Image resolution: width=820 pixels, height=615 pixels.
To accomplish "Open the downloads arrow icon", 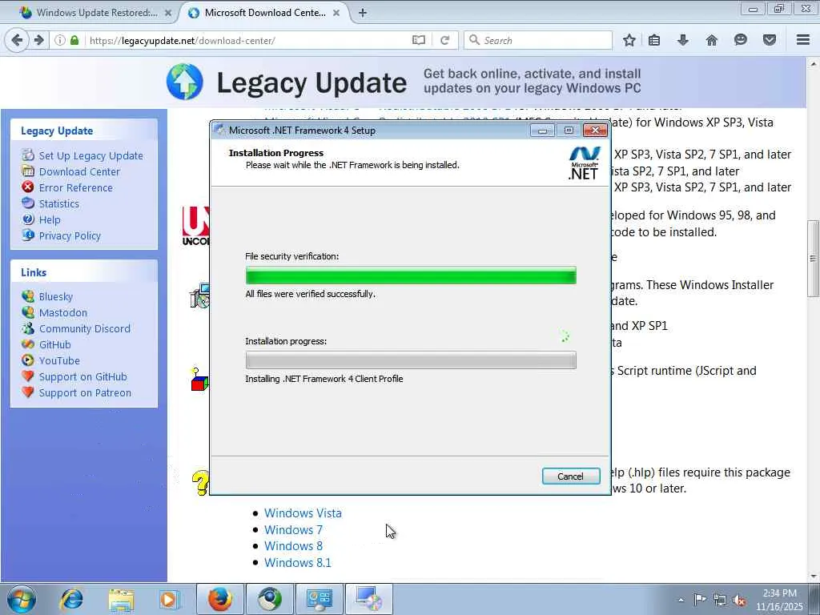I will click(x=682, y=40).
